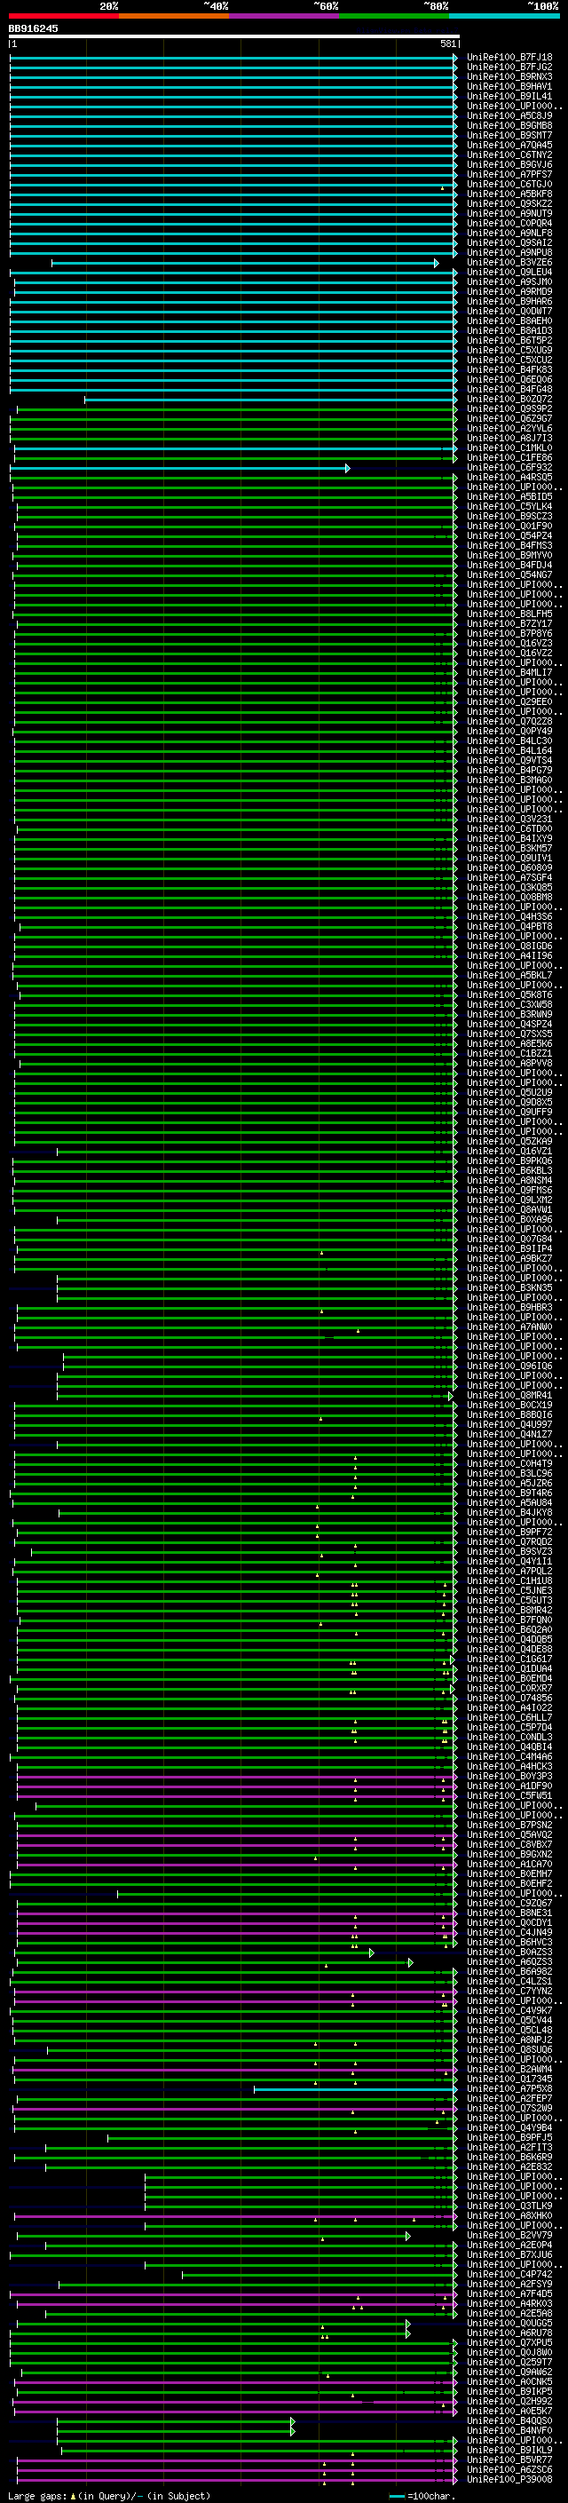This screenshot has height=2503, width=568.
Task: Click label UniRef100_C0H4T9
Action: (509, 1463)
